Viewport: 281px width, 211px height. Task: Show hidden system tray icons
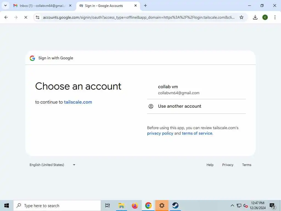point(232,206)
